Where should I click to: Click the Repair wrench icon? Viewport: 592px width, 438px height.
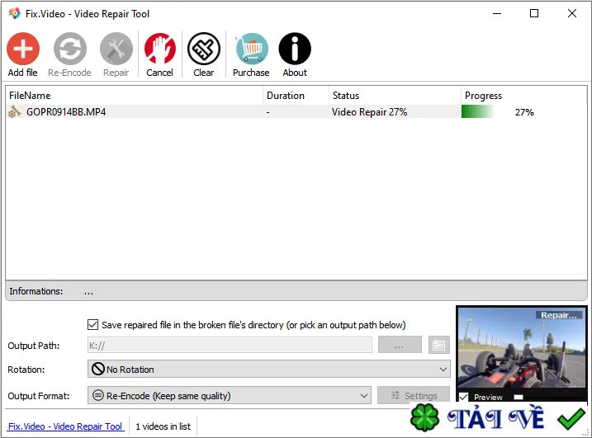click(116, 49)
